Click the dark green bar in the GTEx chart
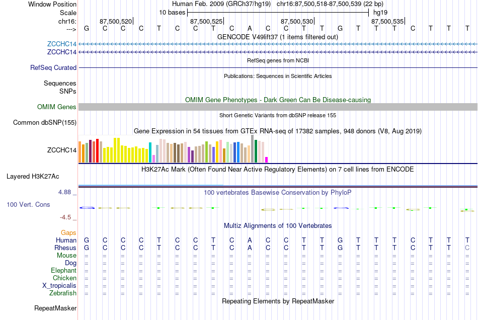478x320 pixels. (256, 151)
